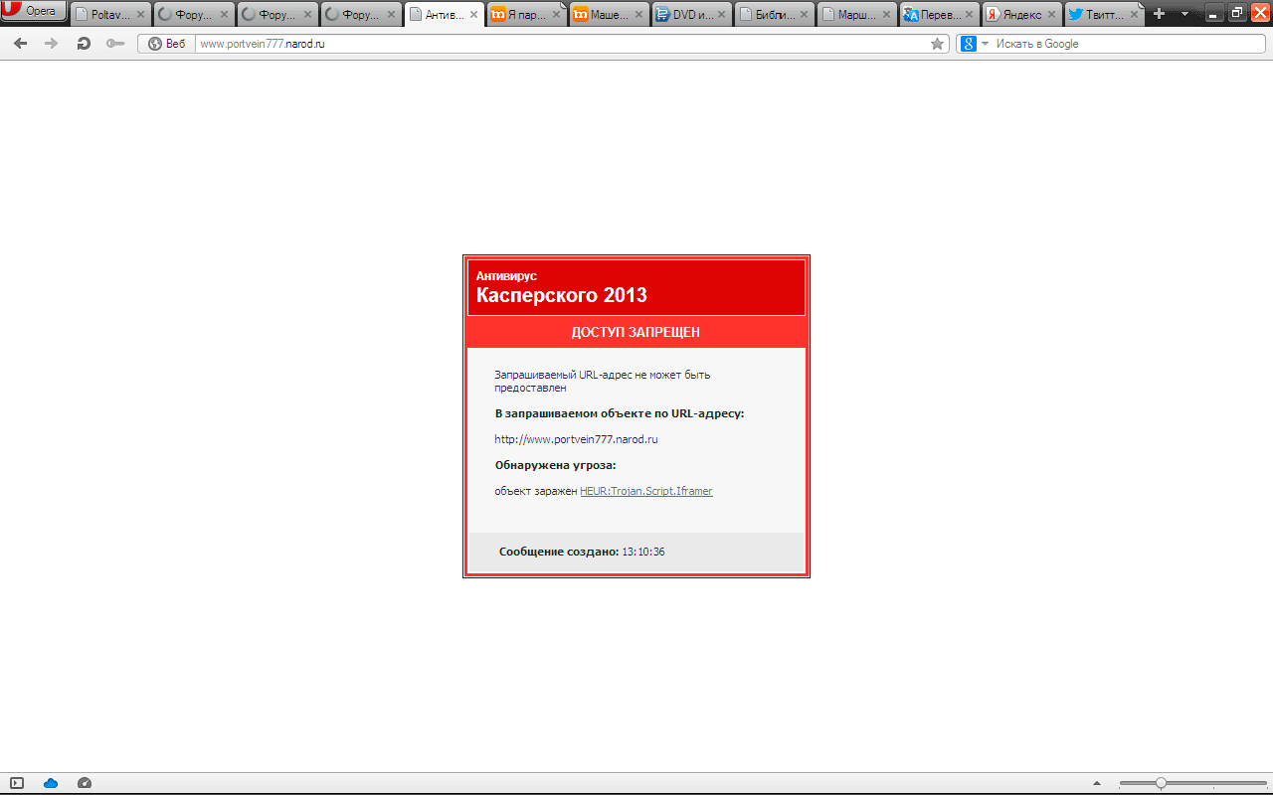Click the Касперского 2013 heading
Image resolution: width=1273 pixels, height=795 pixels.
pyautogui.click(x=562, y=295)
